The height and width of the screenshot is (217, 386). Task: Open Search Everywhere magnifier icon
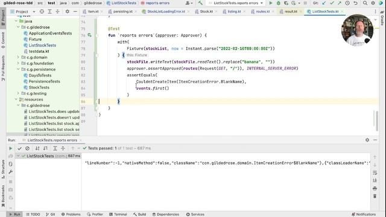click(365, 3)
